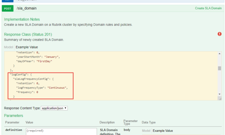Screen dimensions: 225x135
Task: Select the Example Value tab under Response Class
Action: [x=27, y=47]
